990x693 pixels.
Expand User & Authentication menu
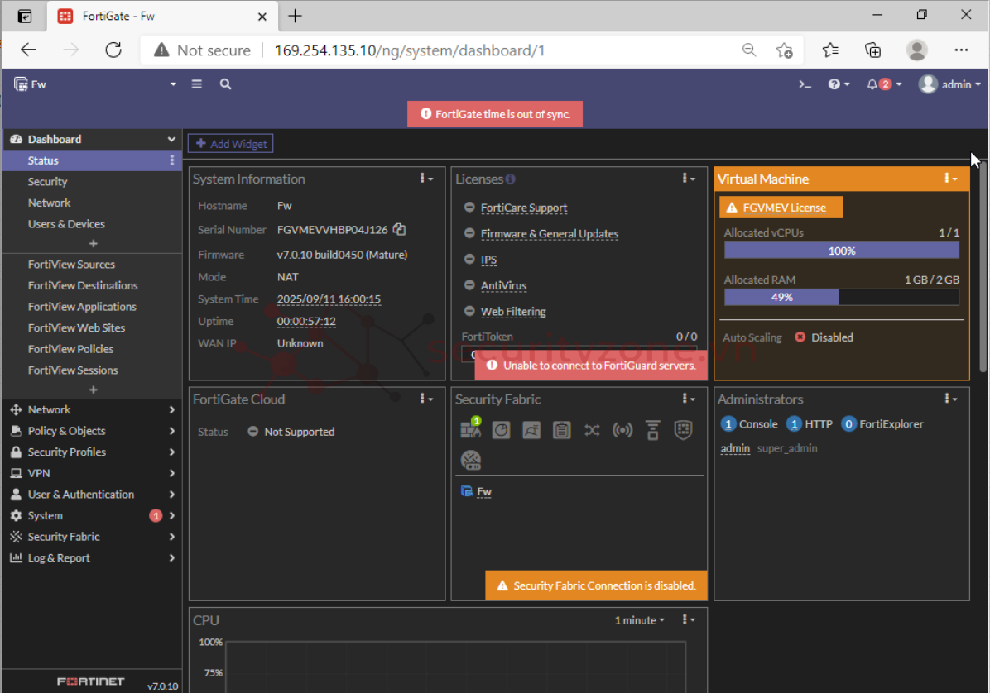92,495
